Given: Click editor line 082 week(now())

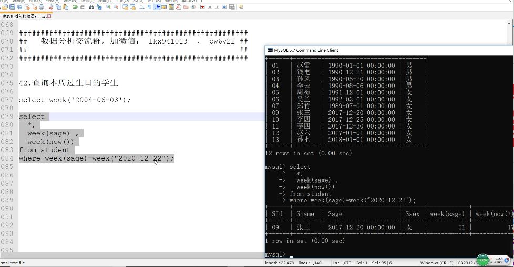Looking at the screenshot, I should click(x=51, y=142).
